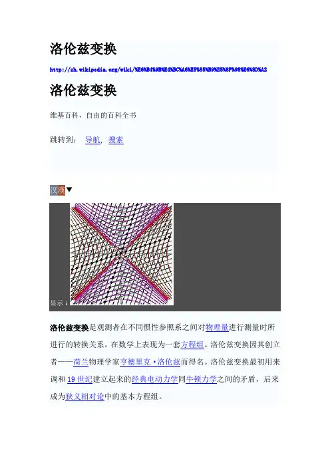Expand the 显示↓ show link
The width and height of the screenshot is (330, 467).
pos(59,303)
